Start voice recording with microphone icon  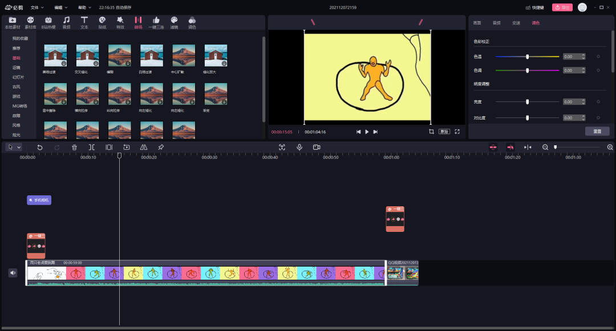pyautogui.click(x=299, y=147)
